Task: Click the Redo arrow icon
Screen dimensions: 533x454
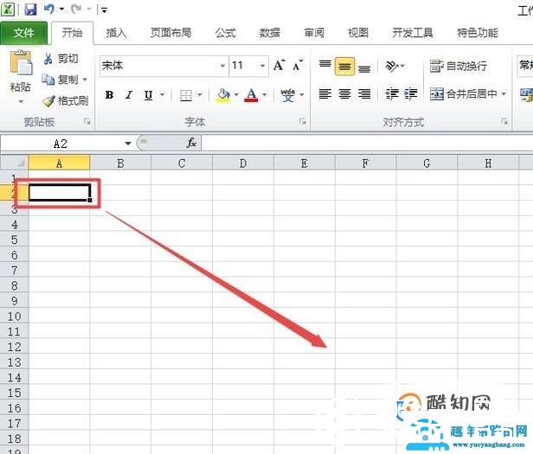Action: coord(76,9)
